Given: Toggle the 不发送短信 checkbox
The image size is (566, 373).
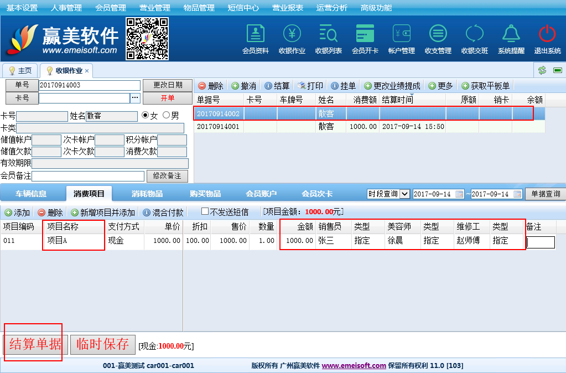Looking at the screenshot, I should pyautogui.click(x=205, y=211).
